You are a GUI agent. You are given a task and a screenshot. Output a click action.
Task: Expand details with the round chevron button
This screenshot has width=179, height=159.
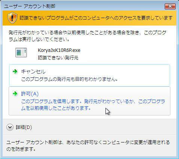point(10,127)
